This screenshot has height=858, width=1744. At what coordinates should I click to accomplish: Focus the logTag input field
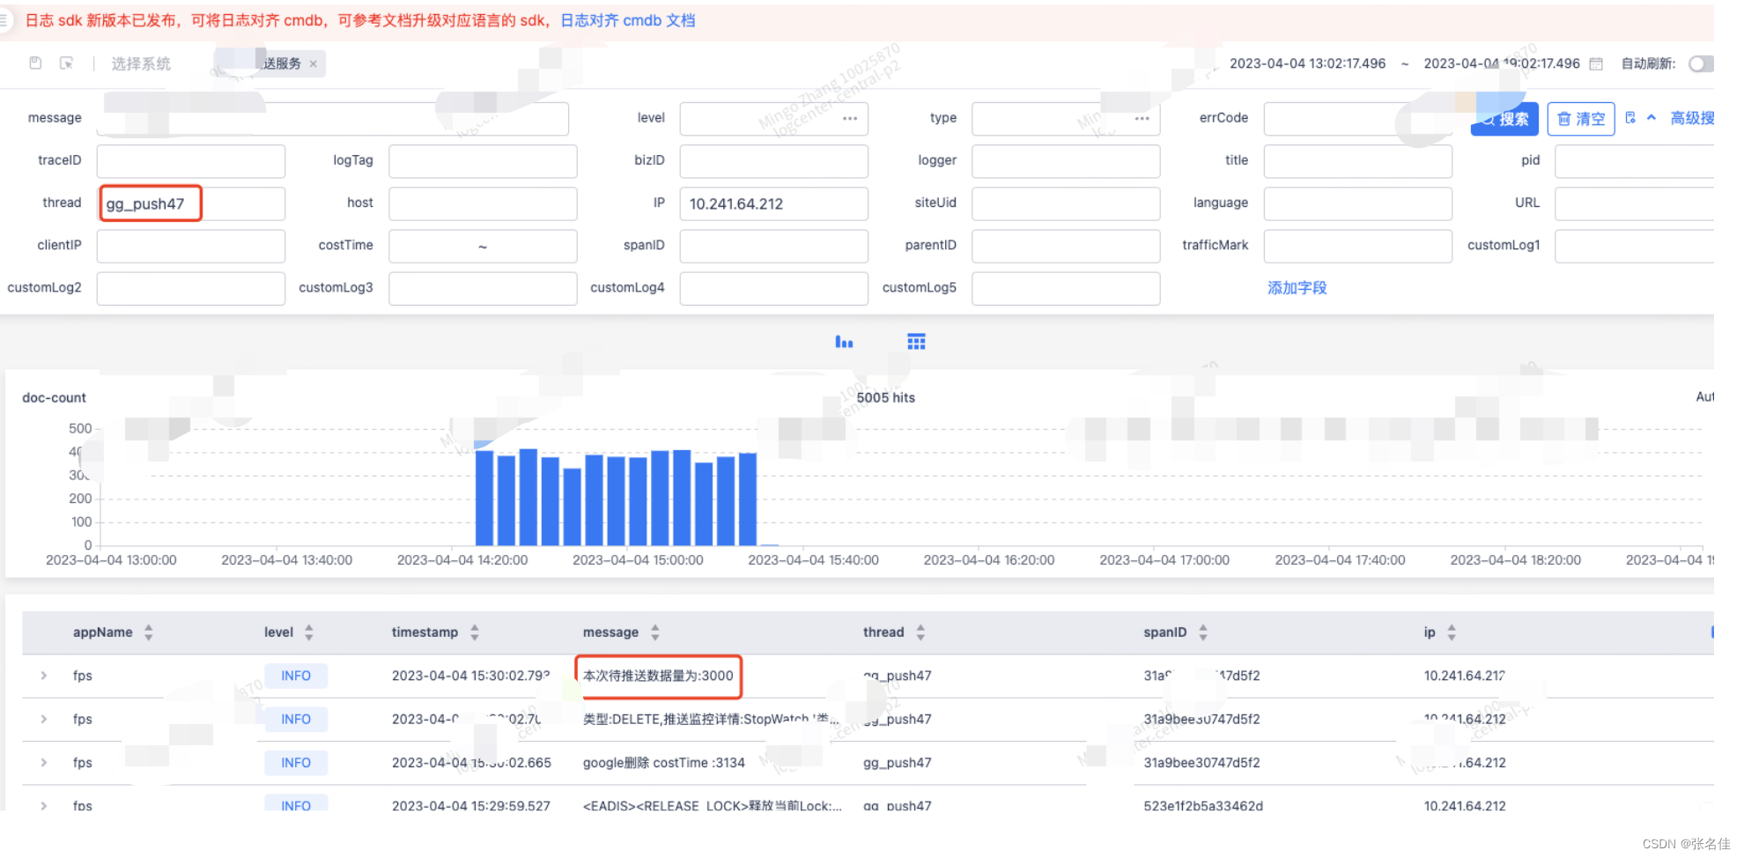483,161
